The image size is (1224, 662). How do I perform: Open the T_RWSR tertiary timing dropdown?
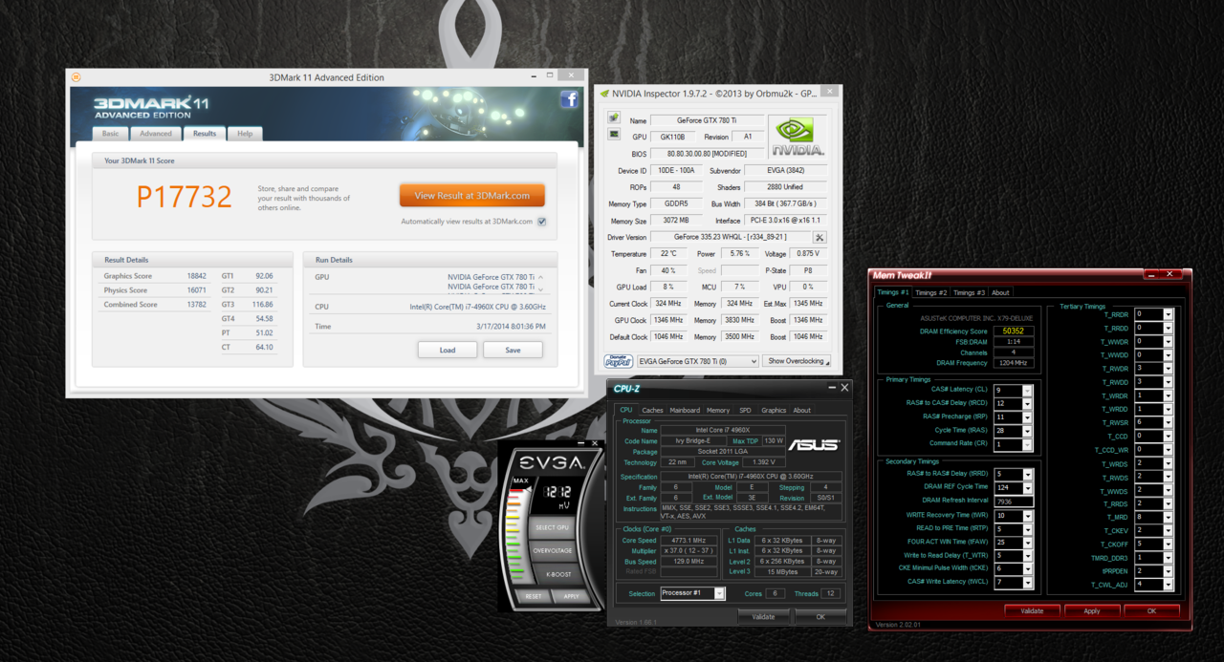pyautogui.click(x=1168, y=422)
